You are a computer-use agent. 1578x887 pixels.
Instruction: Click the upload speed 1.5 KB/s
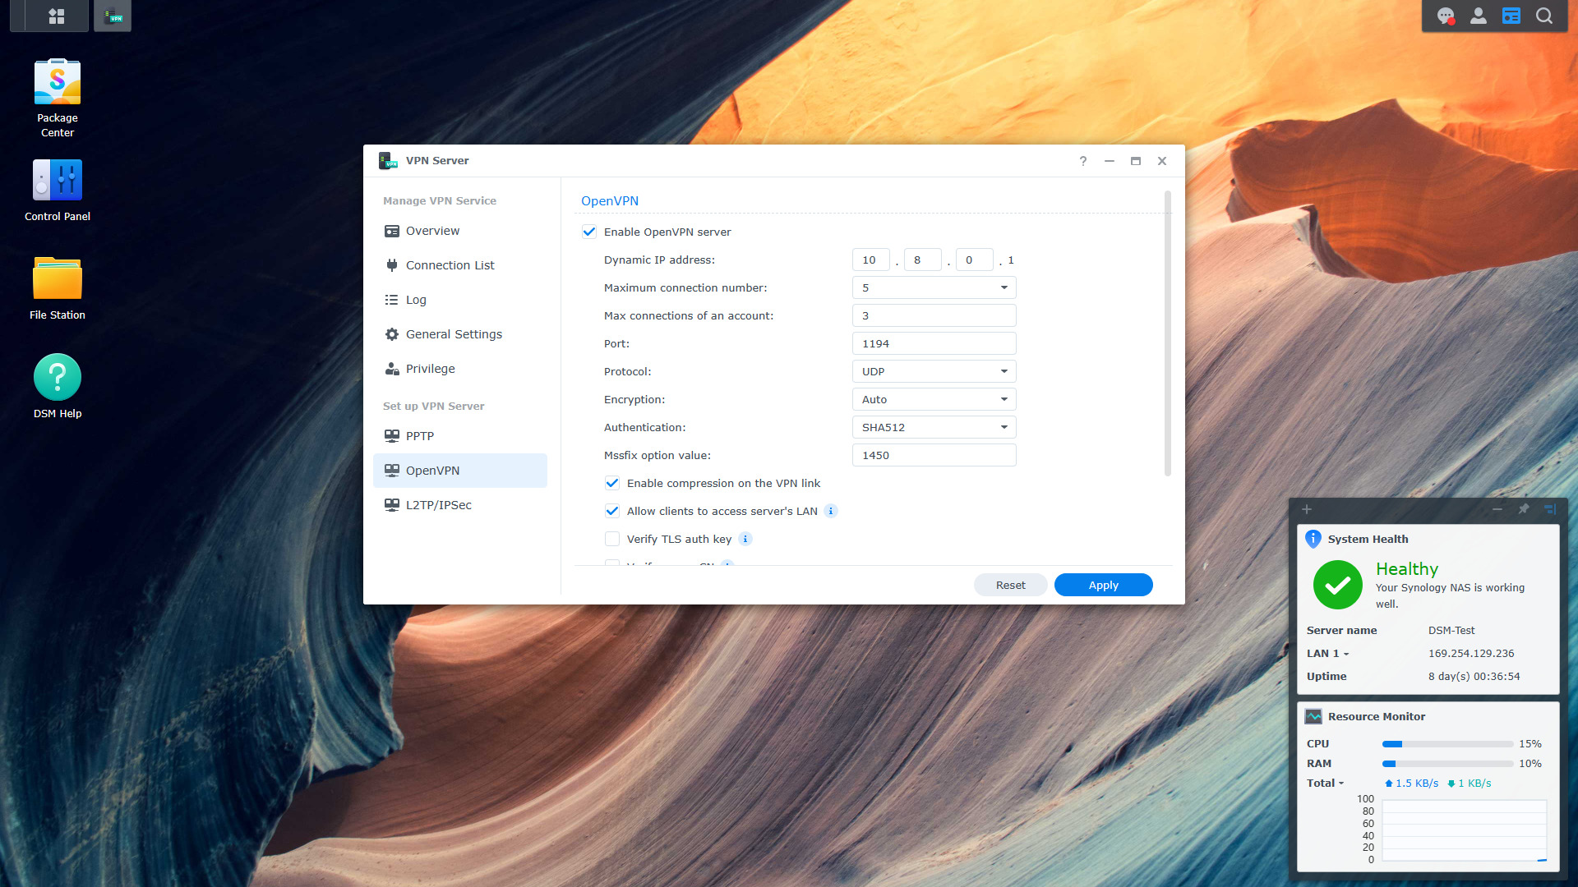coord(1412,784)
